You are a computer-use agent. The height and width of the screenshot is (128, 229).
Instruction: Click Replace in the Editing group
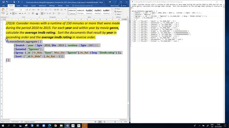[118, 12]
